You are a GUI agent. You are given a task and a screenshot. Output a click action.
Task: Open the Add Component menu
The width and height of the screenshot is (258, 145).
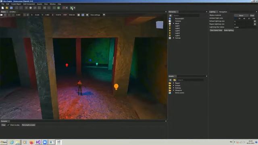[29, 4]
